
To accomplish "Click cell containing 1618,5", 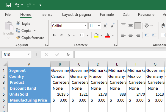I will (x=60, y=94).
